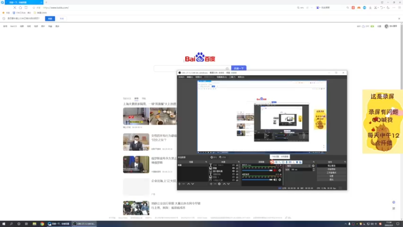Toggle lock of the display capture source

click(237, 171)
